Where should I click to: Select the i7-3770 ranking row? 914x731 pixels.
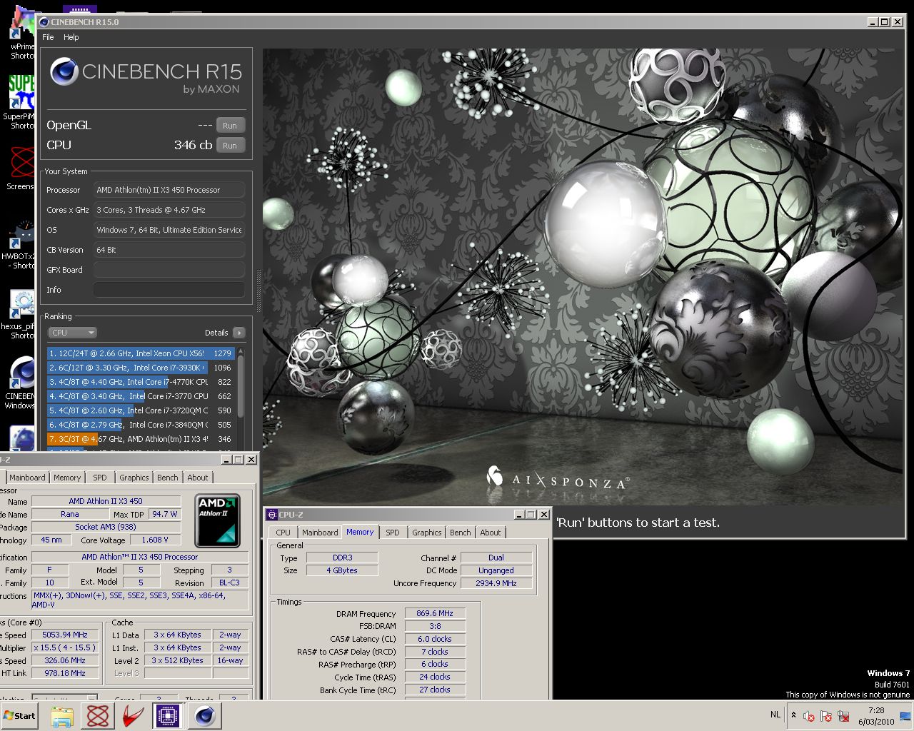click(141, 396)
